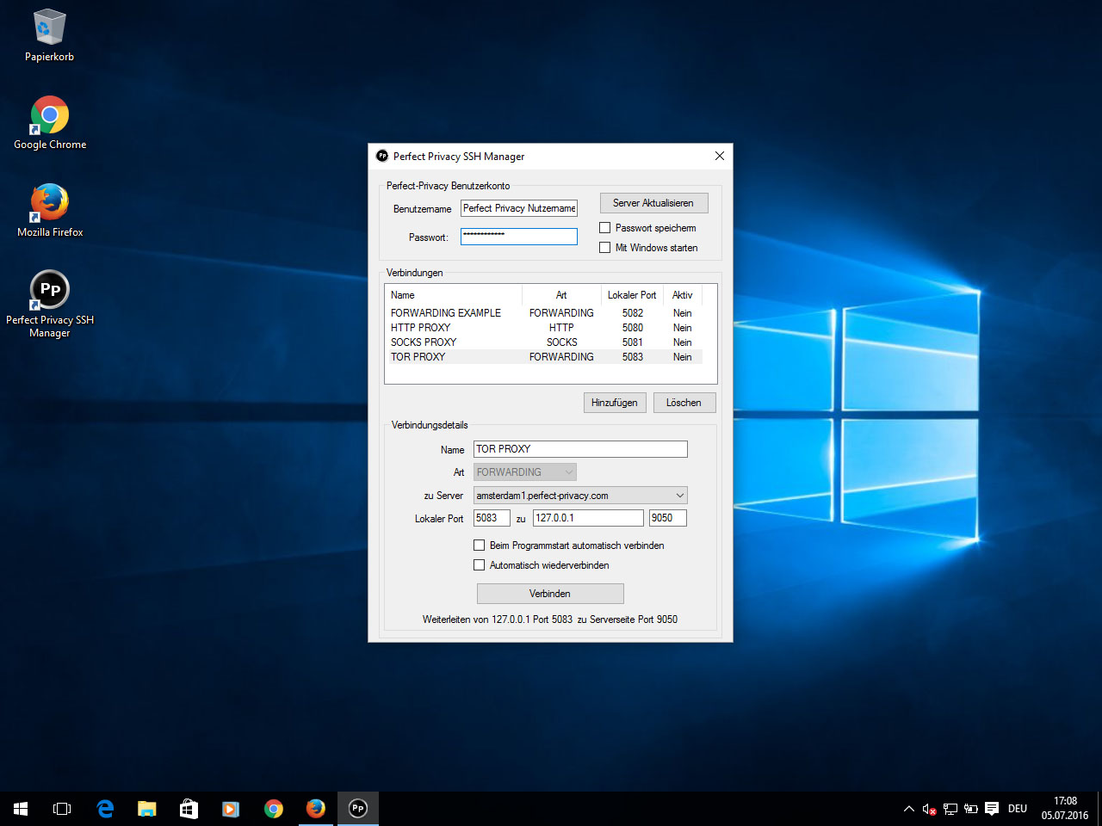The height and width of the screenshot is (826, 1102).
Task: Show hidden system tray icons
Action: pyautogui.click(x=908, y=809)
